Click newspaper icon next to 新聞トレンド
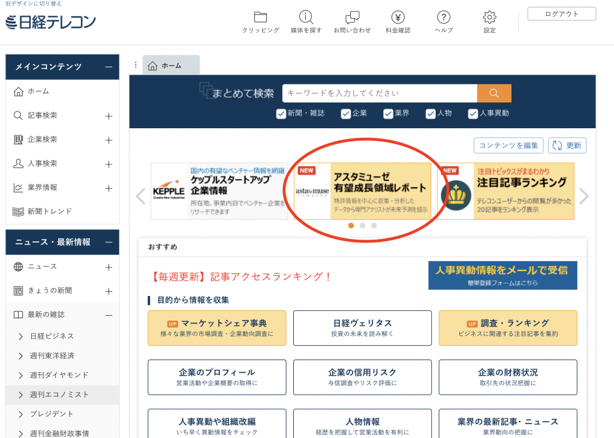 pyautogui.click(x=18, y=212)
